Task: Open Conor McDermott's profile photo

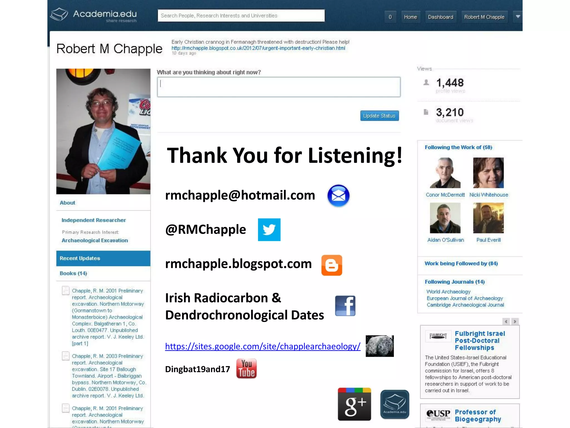Action: pyautogui.click(x=445, y=173)
